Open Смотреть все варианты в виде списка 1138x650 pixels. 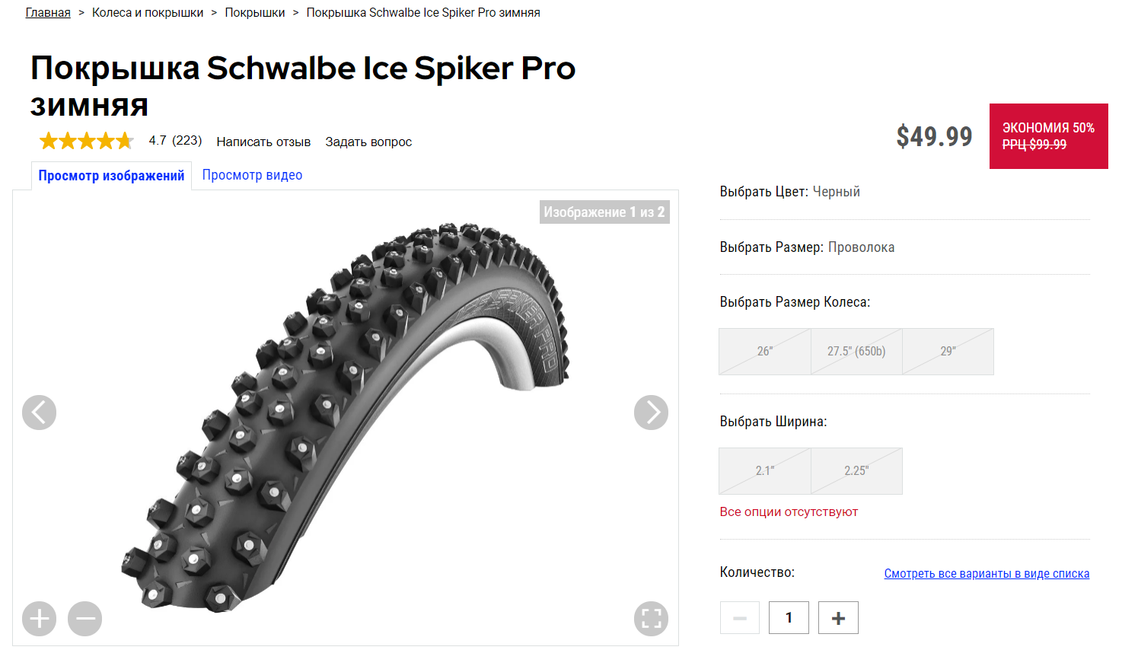click(x=987, y=574)
